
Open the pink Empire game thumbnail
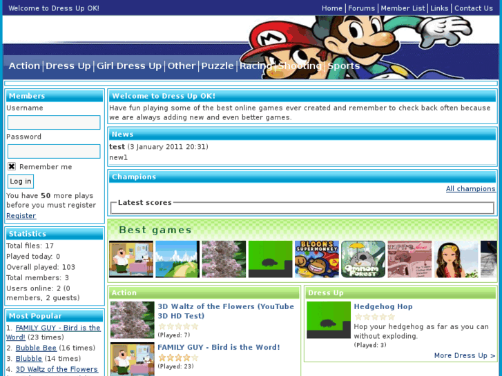409,259
